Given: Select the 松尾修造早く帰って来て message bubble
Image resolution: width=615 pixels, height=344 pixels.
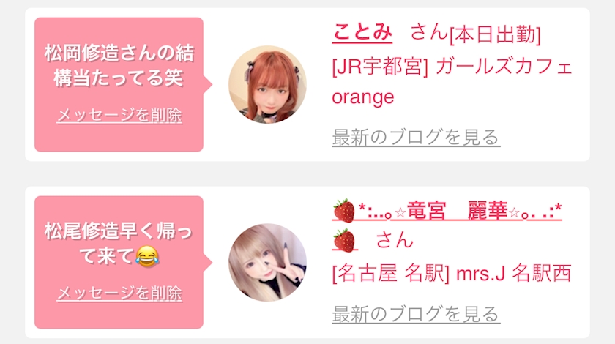Looking at the screenshot, I should (x=119, y=262).
